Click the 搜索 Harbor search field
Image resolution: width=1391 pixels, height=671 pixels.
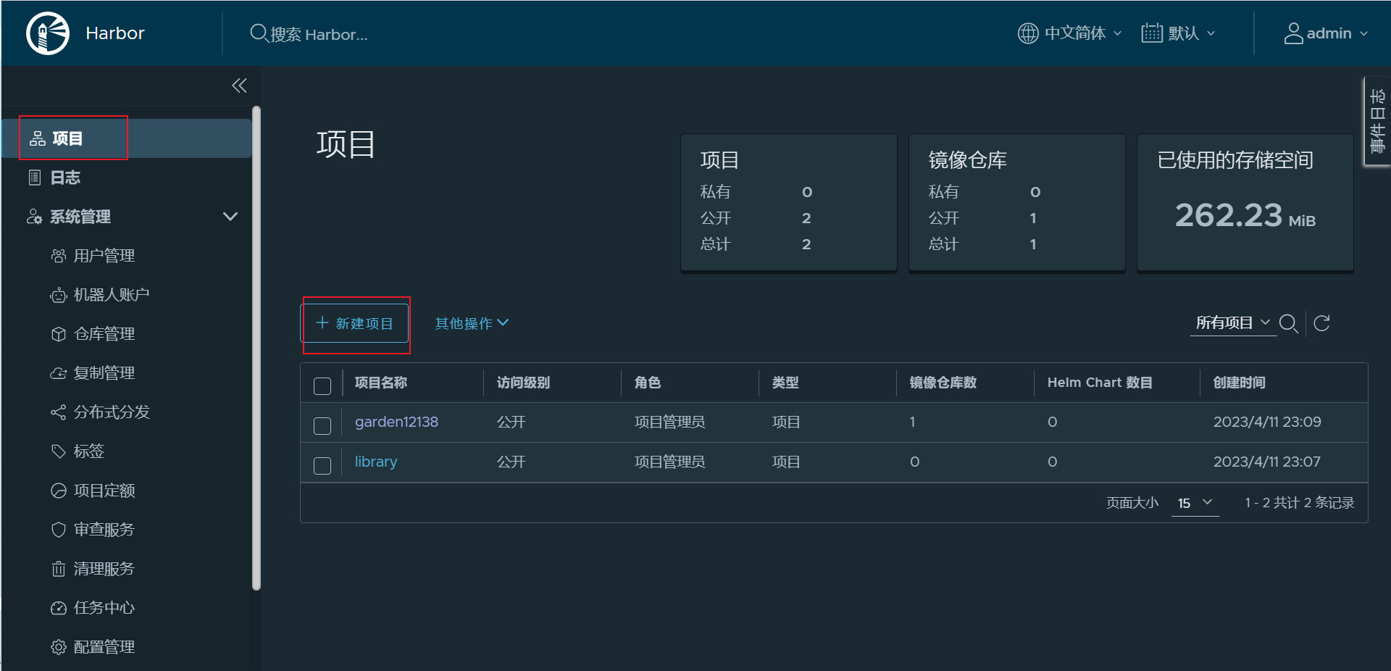coord(319,34)
